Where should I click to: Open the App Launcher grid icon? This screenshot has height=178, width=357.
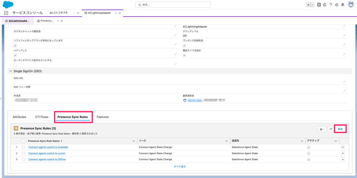coord(6,13)
